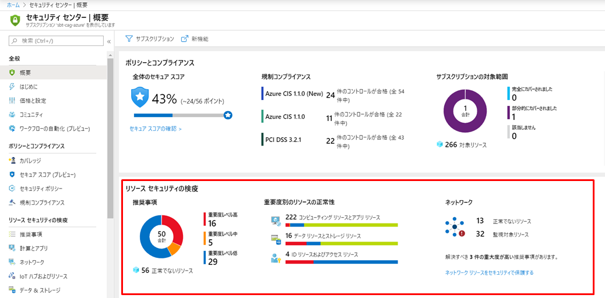This screenshot has width=605, height=298.
Task: Click the Azure CIS 1.1.0 entry with 11 controls
Action: [334, 117]
